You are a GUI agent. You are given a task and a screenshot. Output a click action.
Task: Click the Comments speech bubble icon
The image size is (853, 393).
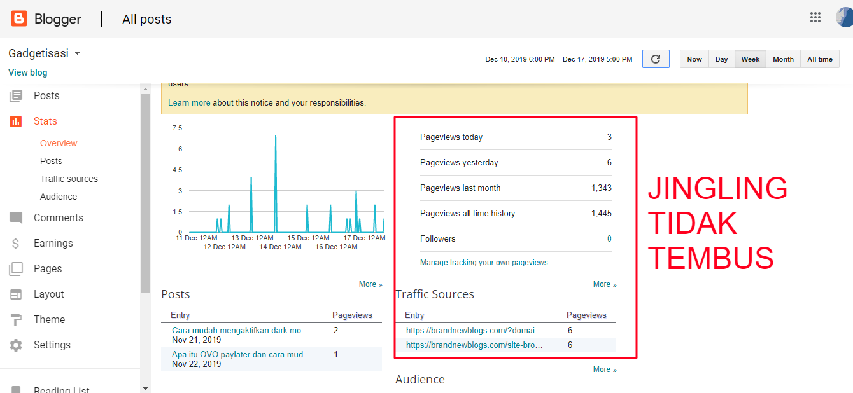tap(16, 218)
